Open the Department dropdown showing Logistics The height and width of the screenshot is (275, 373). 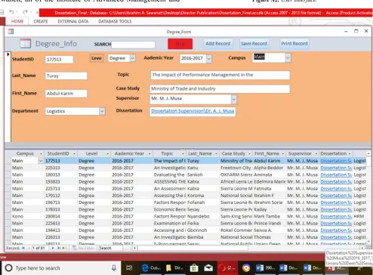coord(102,111)
